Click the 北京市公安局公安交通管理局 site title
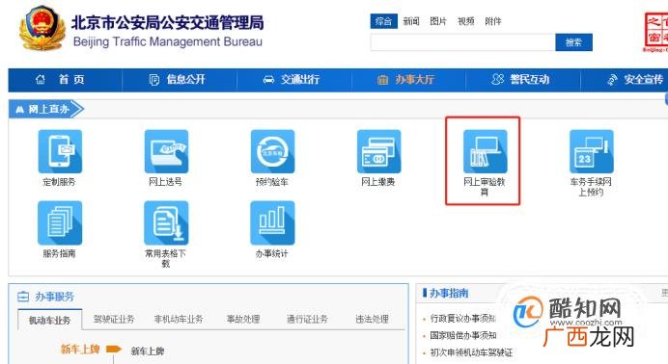 167,22
